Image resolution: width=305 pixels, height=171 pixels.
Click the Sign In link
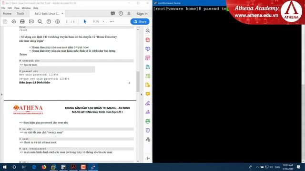pyautogui.click(x=142, y=14)
